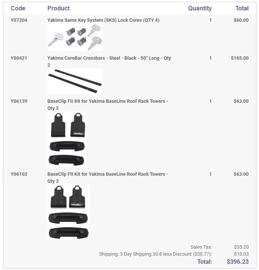Screen dimensions: 259x270
Task: Click the 3 Day Shipping discount line
Action: coord(155,254)
